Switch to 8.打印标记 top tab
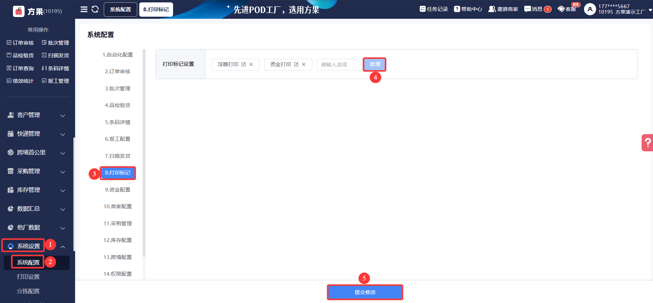Image resolution: width=653 pixels, height=303 pixels. tap(156, 10)
